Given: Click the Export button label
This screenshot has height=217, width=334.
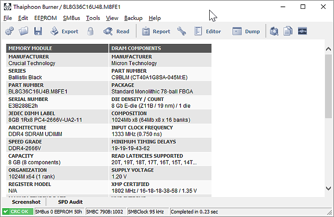Looking at the screenshot, I should pos(70,31).
